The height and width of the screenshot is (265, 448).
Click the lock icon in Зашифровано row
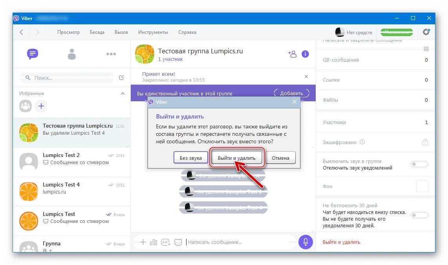point(425,142)
